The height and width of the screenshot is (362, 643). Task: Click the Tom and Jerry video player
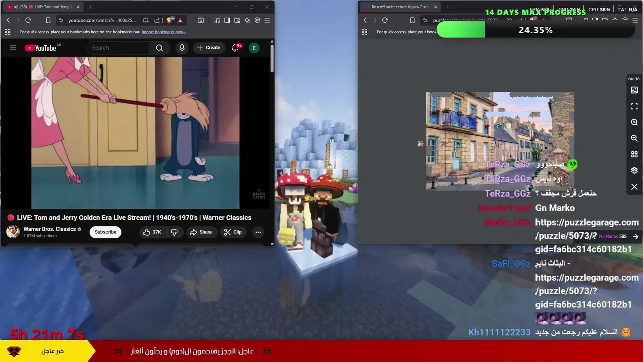pos(135,132)
